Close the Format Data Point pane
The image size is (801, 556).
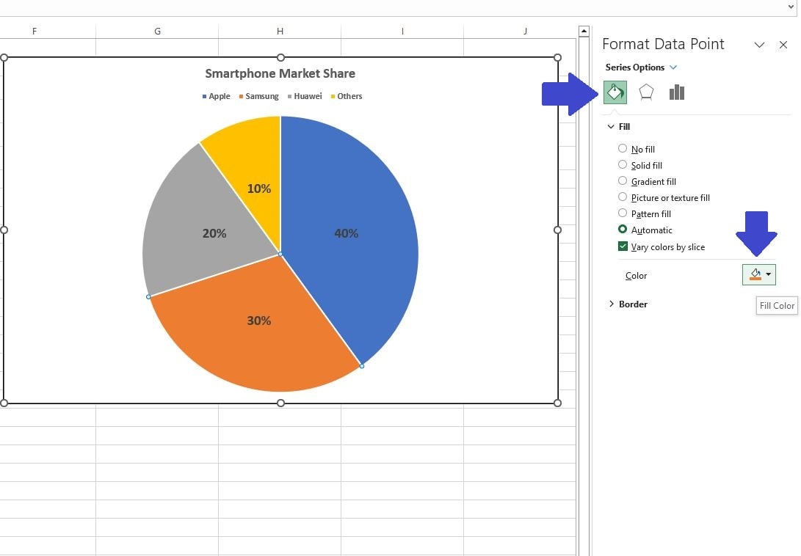click(783, 45)
